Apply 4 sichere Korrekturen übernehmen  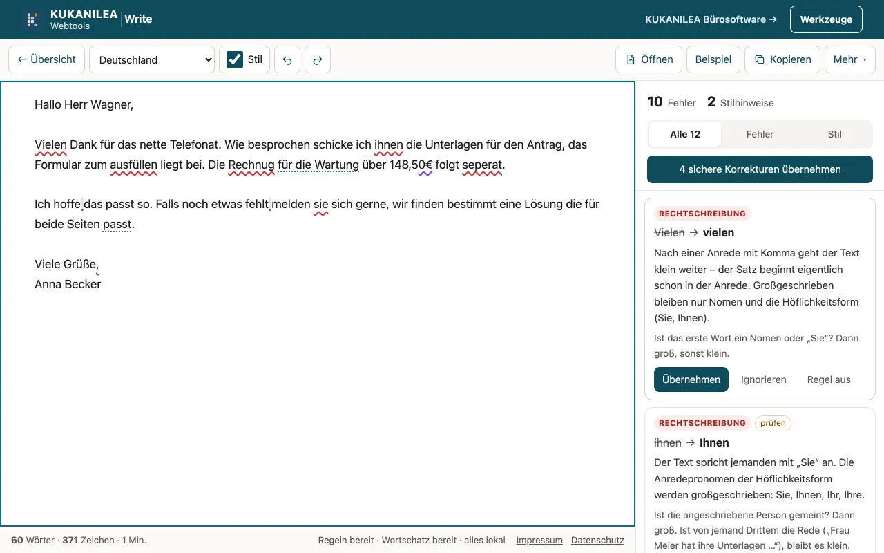pyautogui.click(x=760, y=169)
